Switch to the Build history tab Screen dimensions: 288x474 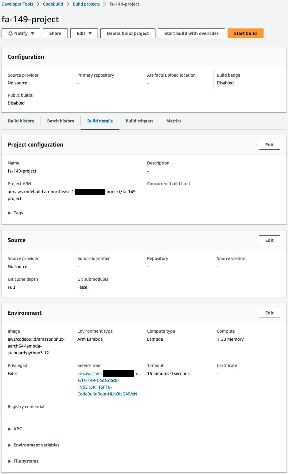pyautogui.click(x=21, y=121)
